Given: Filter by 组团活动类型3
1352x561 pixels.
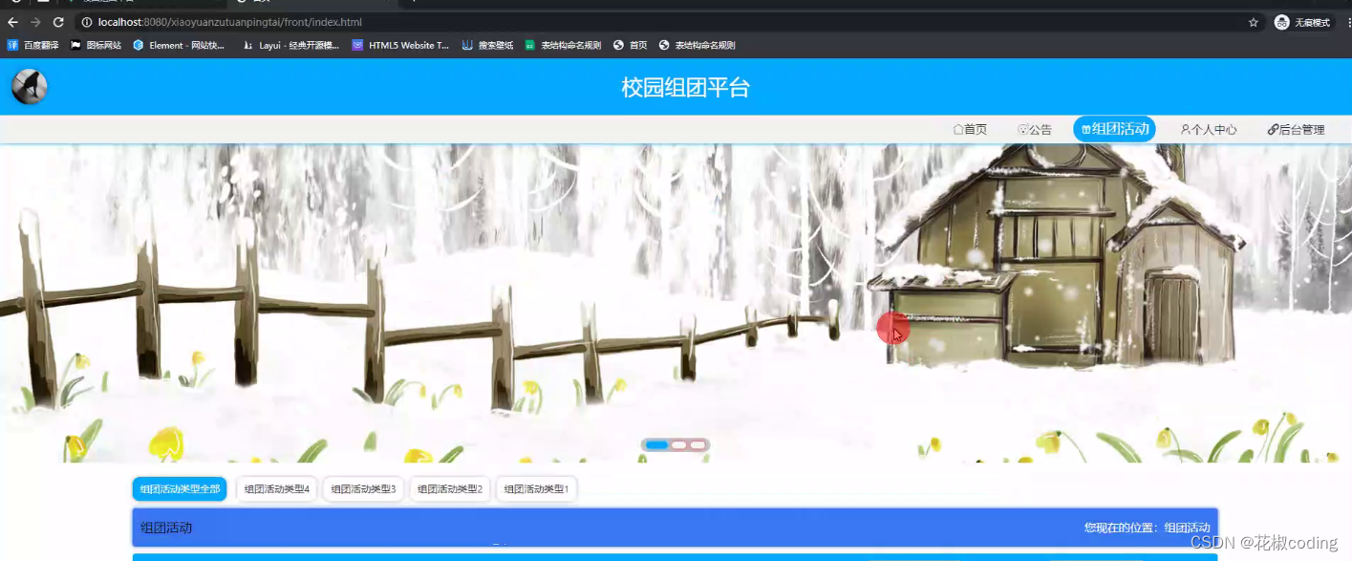Looking at the screenshot, I should pos(363,489).
